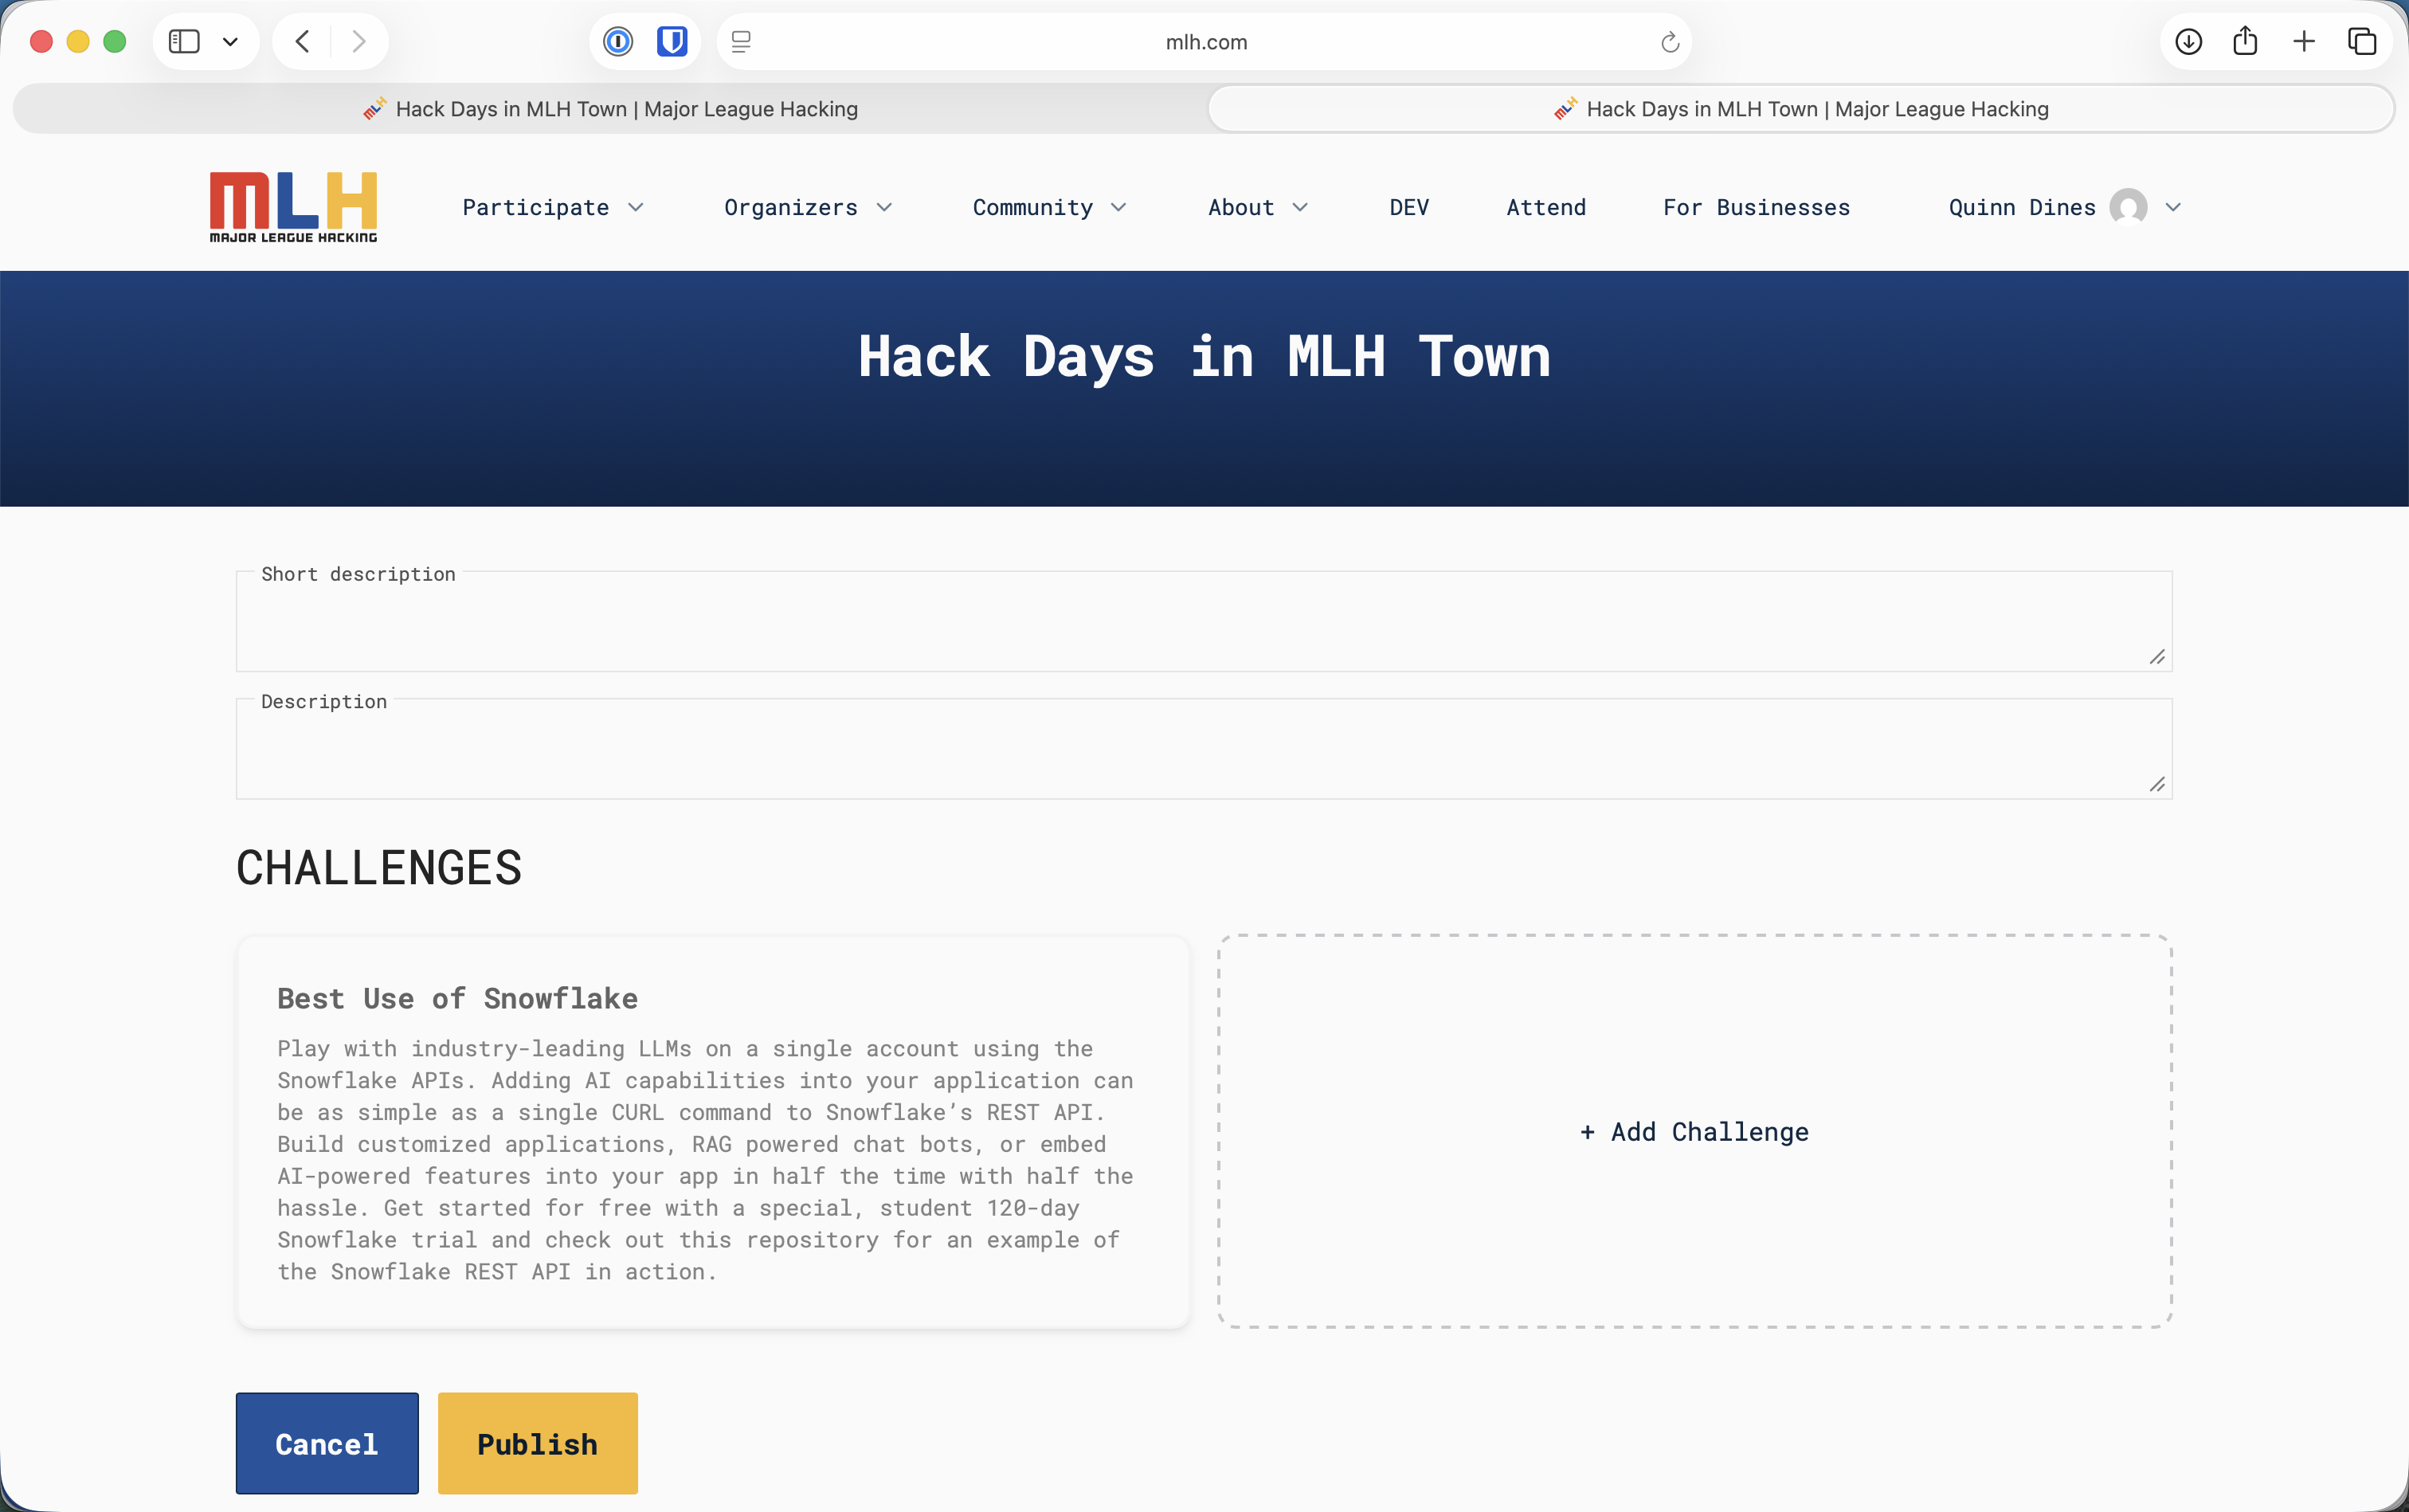Toggle the Safari sidebar icon
Image resolution: width=2409 pixels, height=1512 pixels.
click(184, 41)
